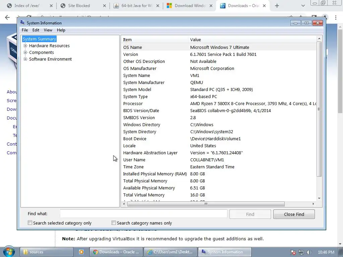Click the 'Find what' input field
The height and width of the screenshot is (257, 343).
click(x=144, y=214)
